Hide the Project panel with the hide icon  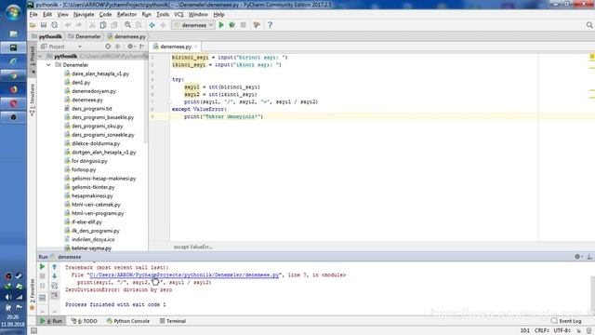pyautogui.click(x=141, y=47)
